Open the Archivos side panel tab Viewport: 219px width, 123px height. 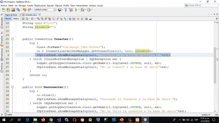point(2,67)
